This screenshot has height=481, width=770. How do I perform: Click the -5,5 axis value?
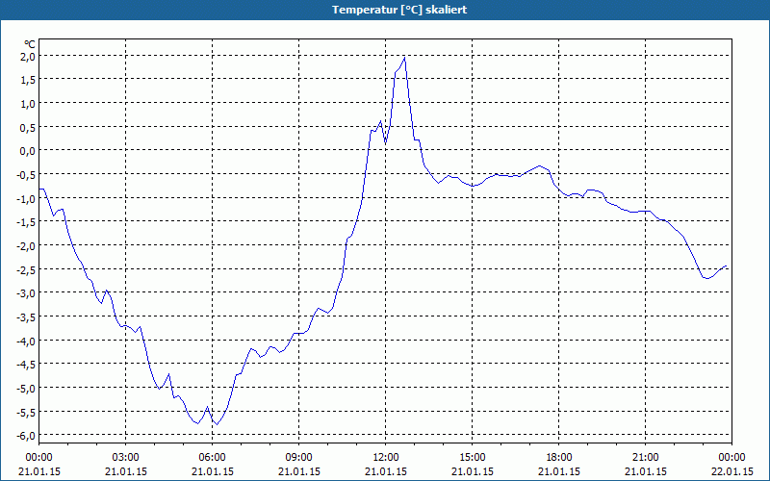point(27,412)
